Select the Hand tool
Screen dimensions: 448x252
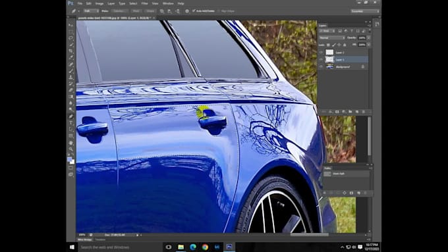point(71,143)
